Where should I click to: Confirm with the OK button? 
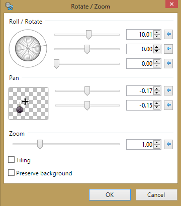(x=110, y=195)
